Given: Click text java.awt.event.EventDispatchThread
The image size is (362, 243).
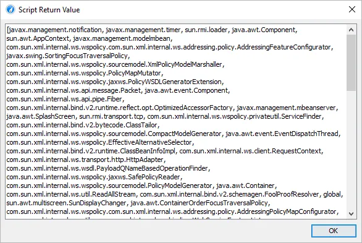Looking at the screenshot, I should (x=282, y=134).
